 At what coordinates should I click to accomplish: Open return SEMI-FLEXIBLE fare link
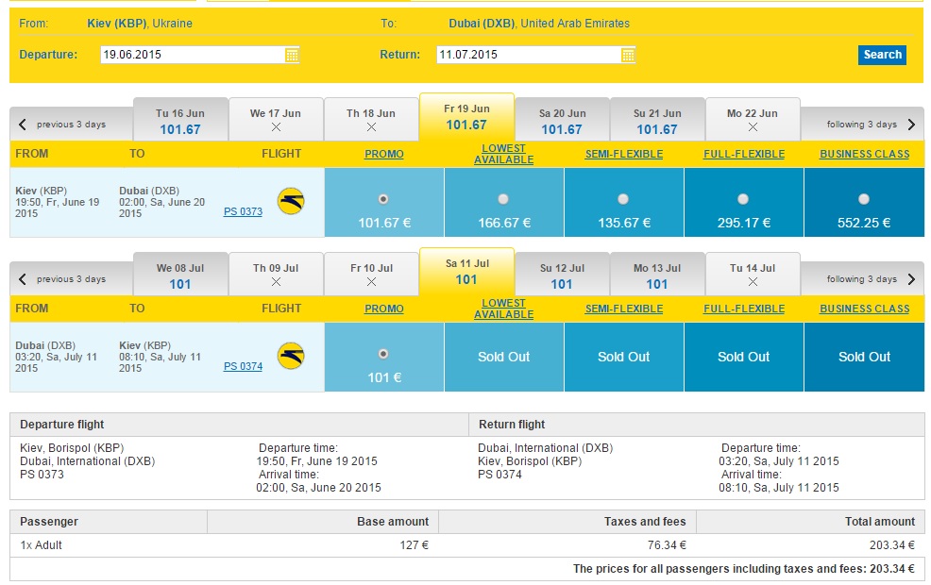(x=623, y=309)
